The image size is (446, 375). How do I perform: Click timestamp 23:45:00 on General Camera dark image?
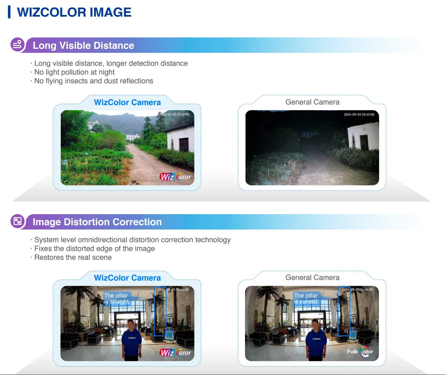pos(359,115)
